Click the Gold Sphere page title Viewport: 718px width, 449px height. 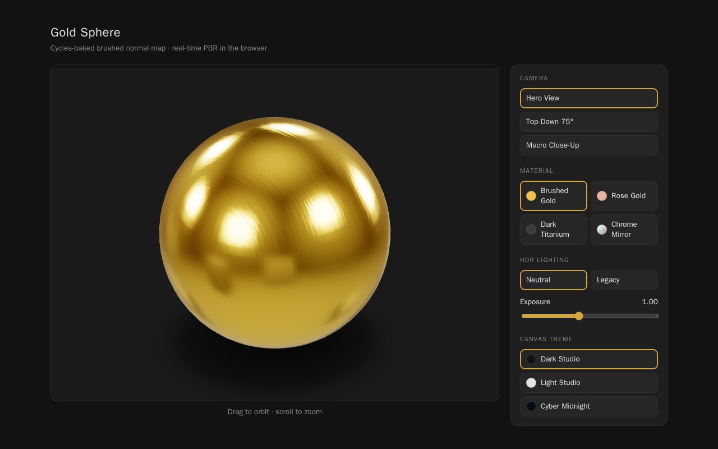(85, 33)
